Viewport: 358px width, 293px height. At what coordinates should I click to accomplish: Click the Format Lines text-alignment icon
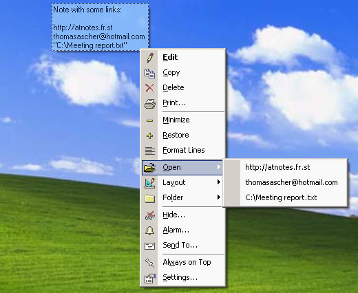coord(150,151)
